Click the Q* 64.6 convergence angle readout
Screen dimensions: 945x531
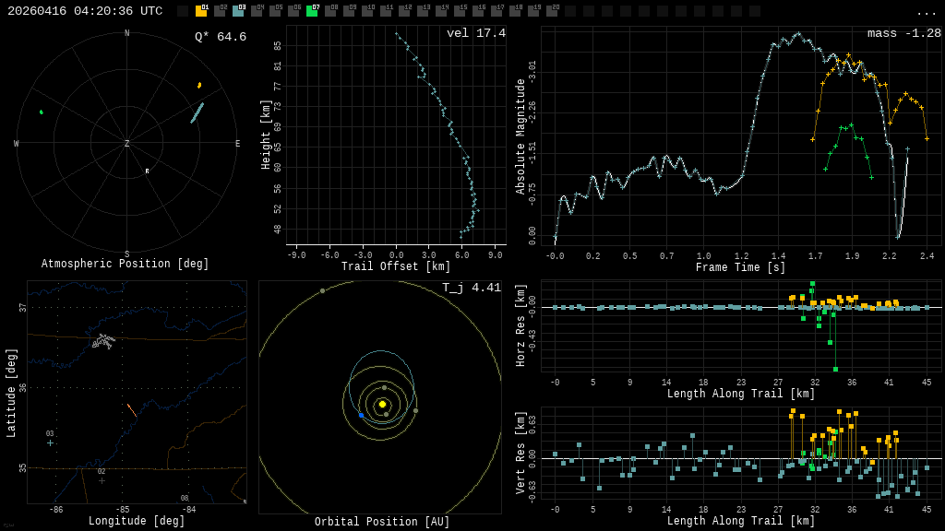click(221, 37)
